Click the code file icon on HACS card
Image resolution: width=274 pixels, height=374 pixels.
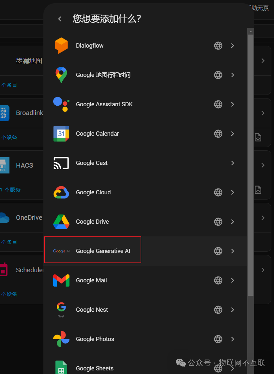pos(258,190)
